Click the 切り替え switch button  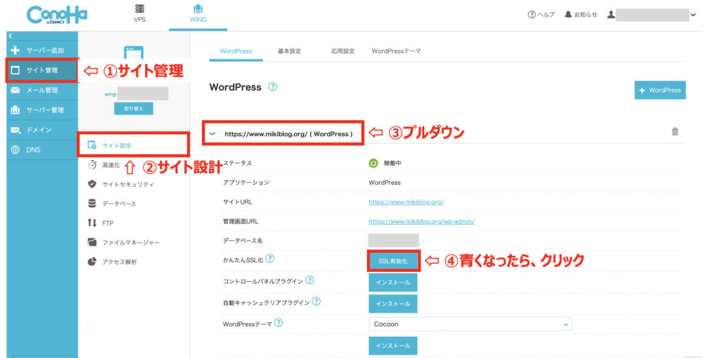point(133,109)
